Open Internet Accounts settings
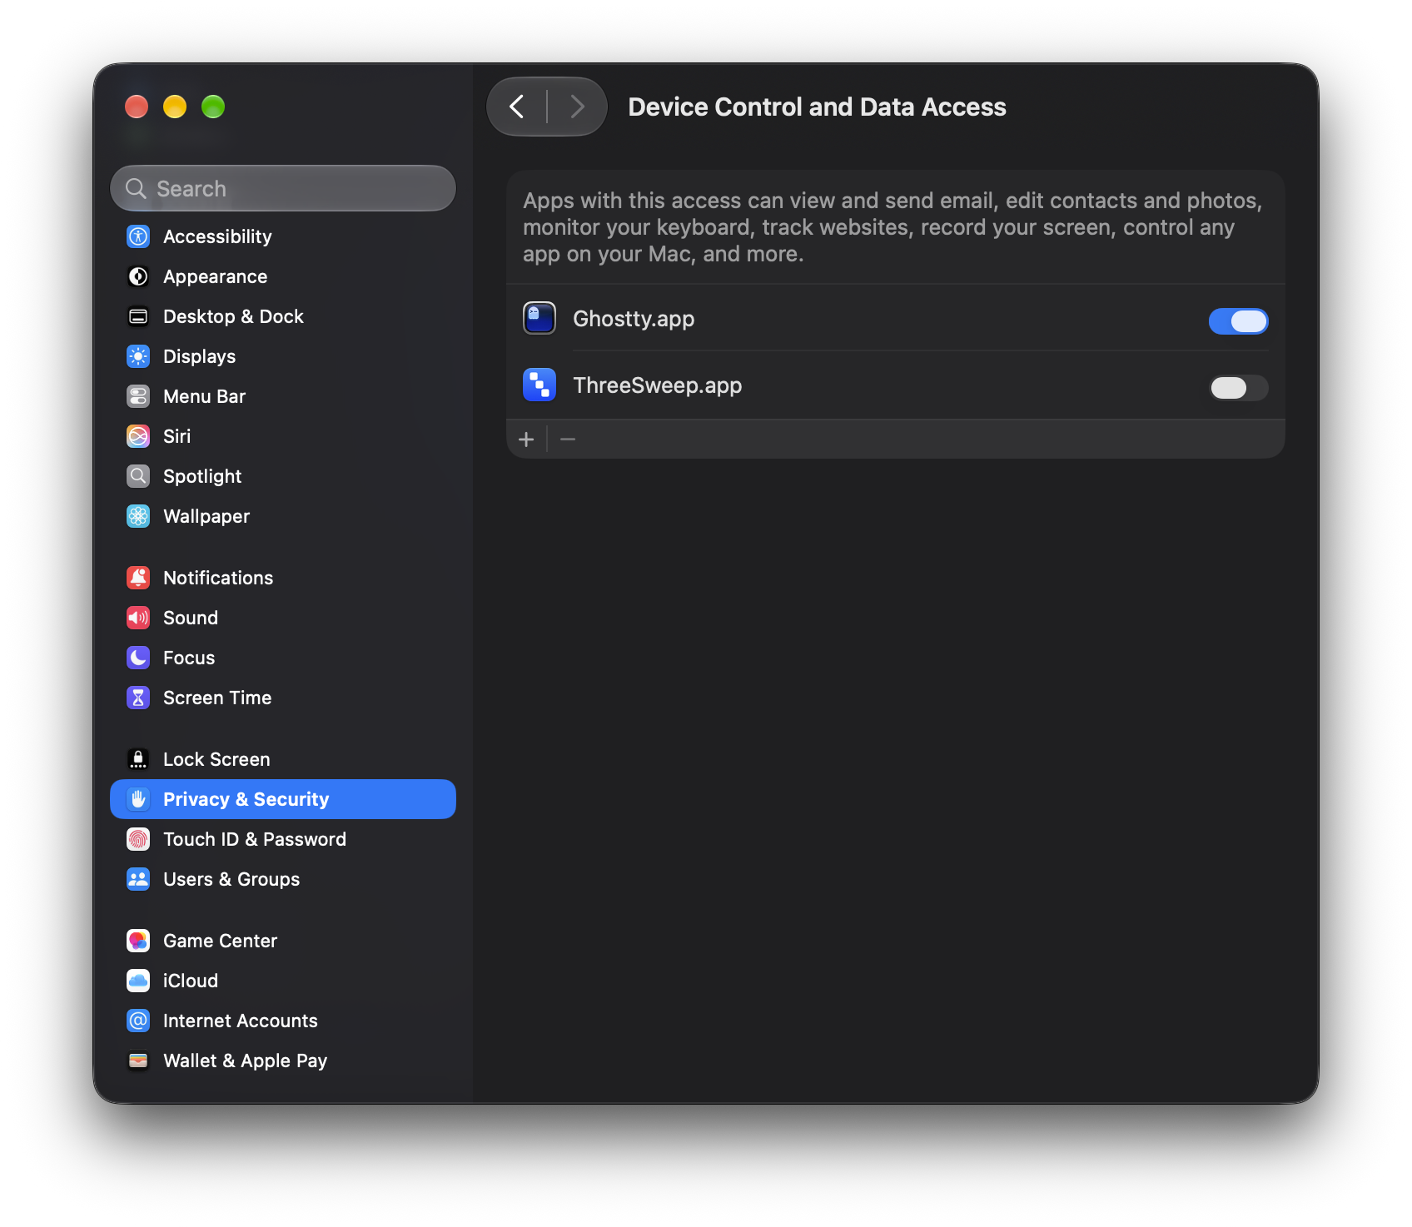The width and height of the screenshot is (1412, 1227). pos(283,1021)
